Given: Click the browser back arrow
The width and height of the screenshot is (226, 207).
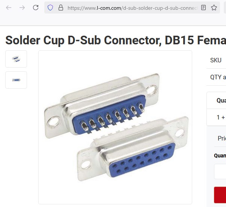Looking at the screenshot, I should tap(9, 8).
